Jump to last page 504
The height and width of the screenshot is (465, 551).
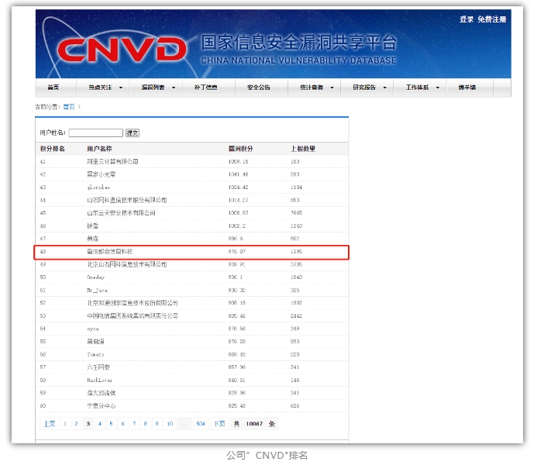[x=201, y=424]
